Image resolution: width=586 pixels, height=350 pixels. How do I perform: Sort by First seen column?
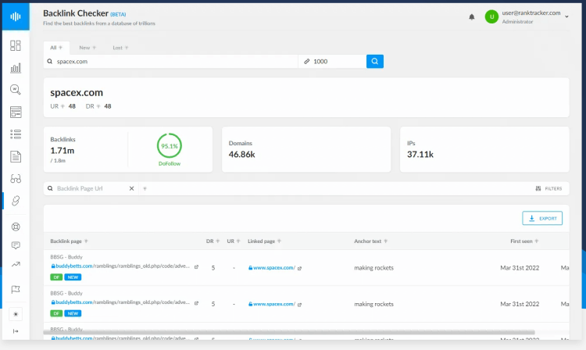[x=524, y=241]
